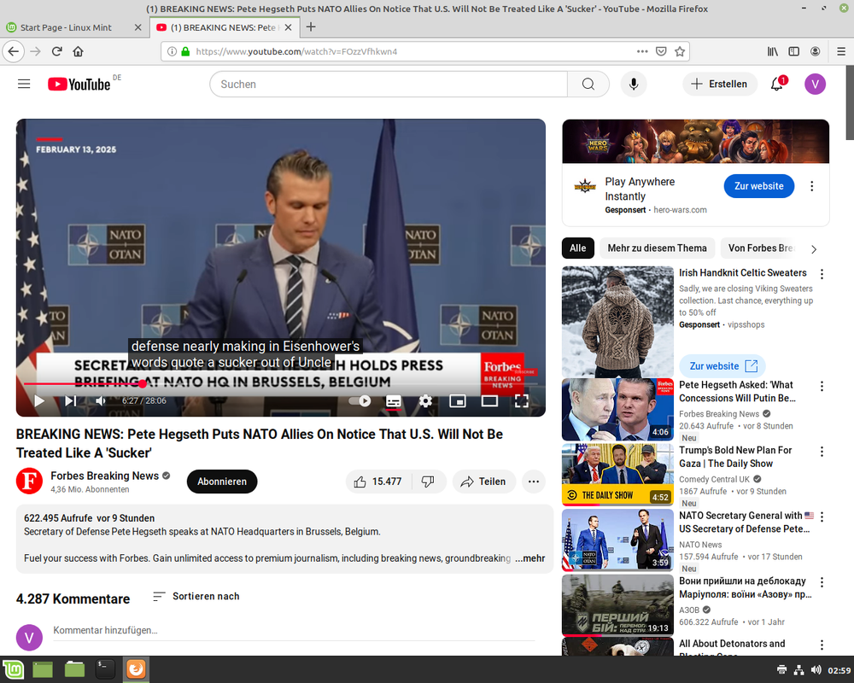Save page to Pocket
This screenshot has width=854, height=683.
[x=661, y=51]
